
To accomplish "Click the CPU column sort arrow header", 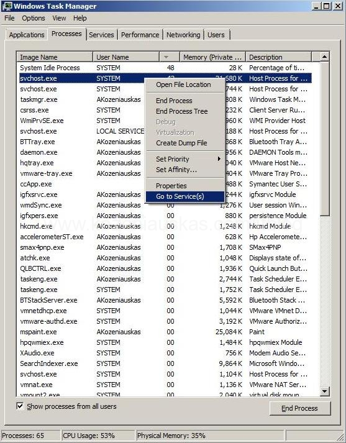I will 170,57.
